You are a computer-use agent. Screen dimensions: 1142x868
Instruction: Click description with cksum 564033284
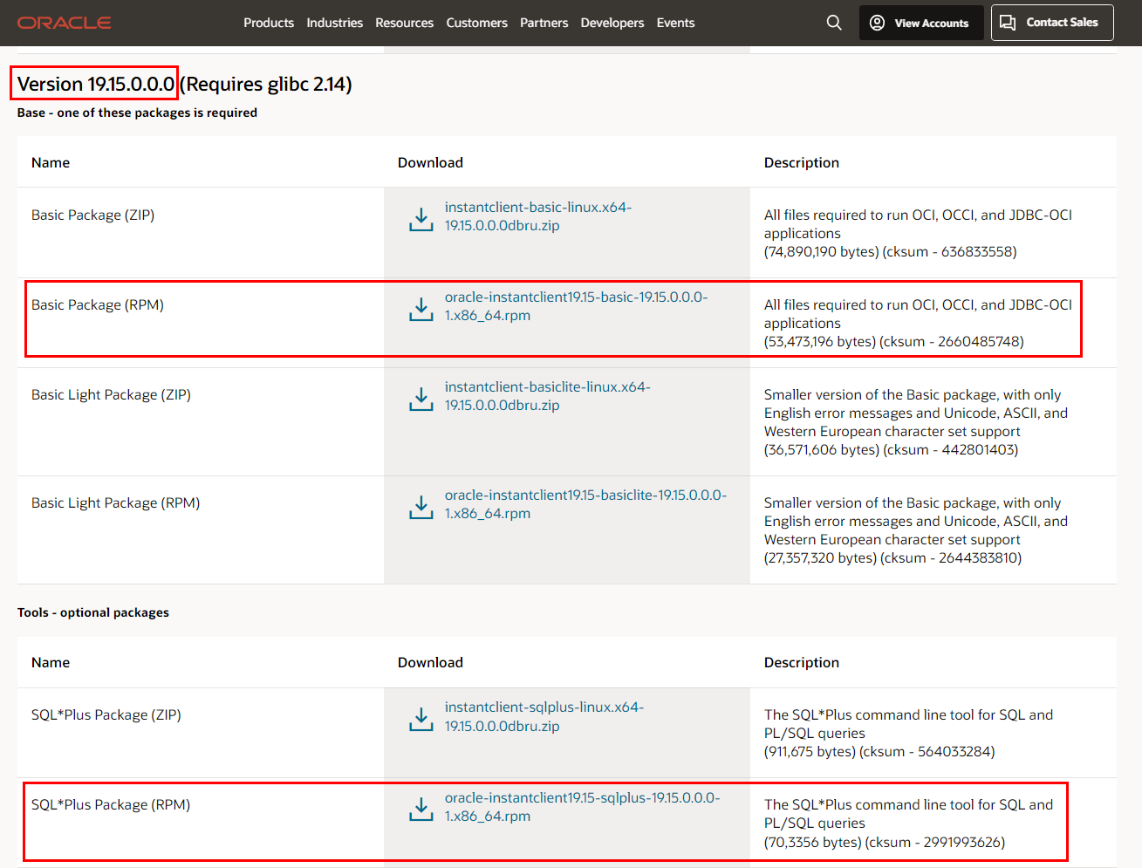click(908, 733)
